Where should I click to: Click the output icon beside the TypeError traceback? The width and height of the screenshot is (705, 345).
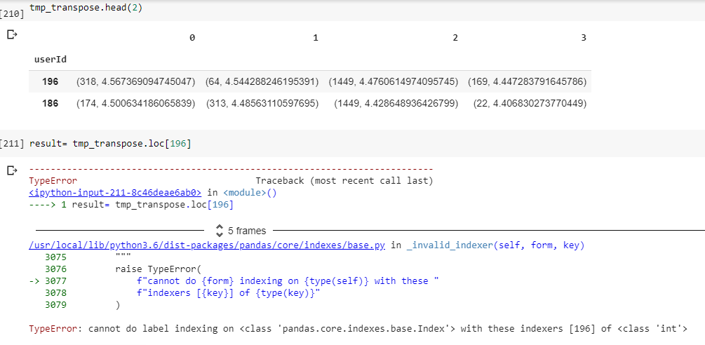click(12, 170)
